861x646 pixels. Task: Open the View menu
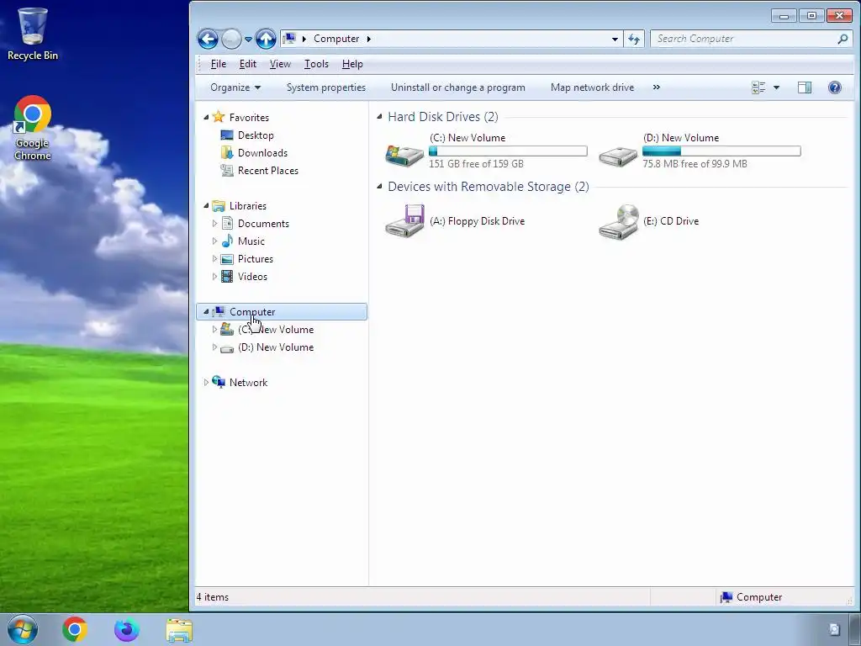coord(280,64)
